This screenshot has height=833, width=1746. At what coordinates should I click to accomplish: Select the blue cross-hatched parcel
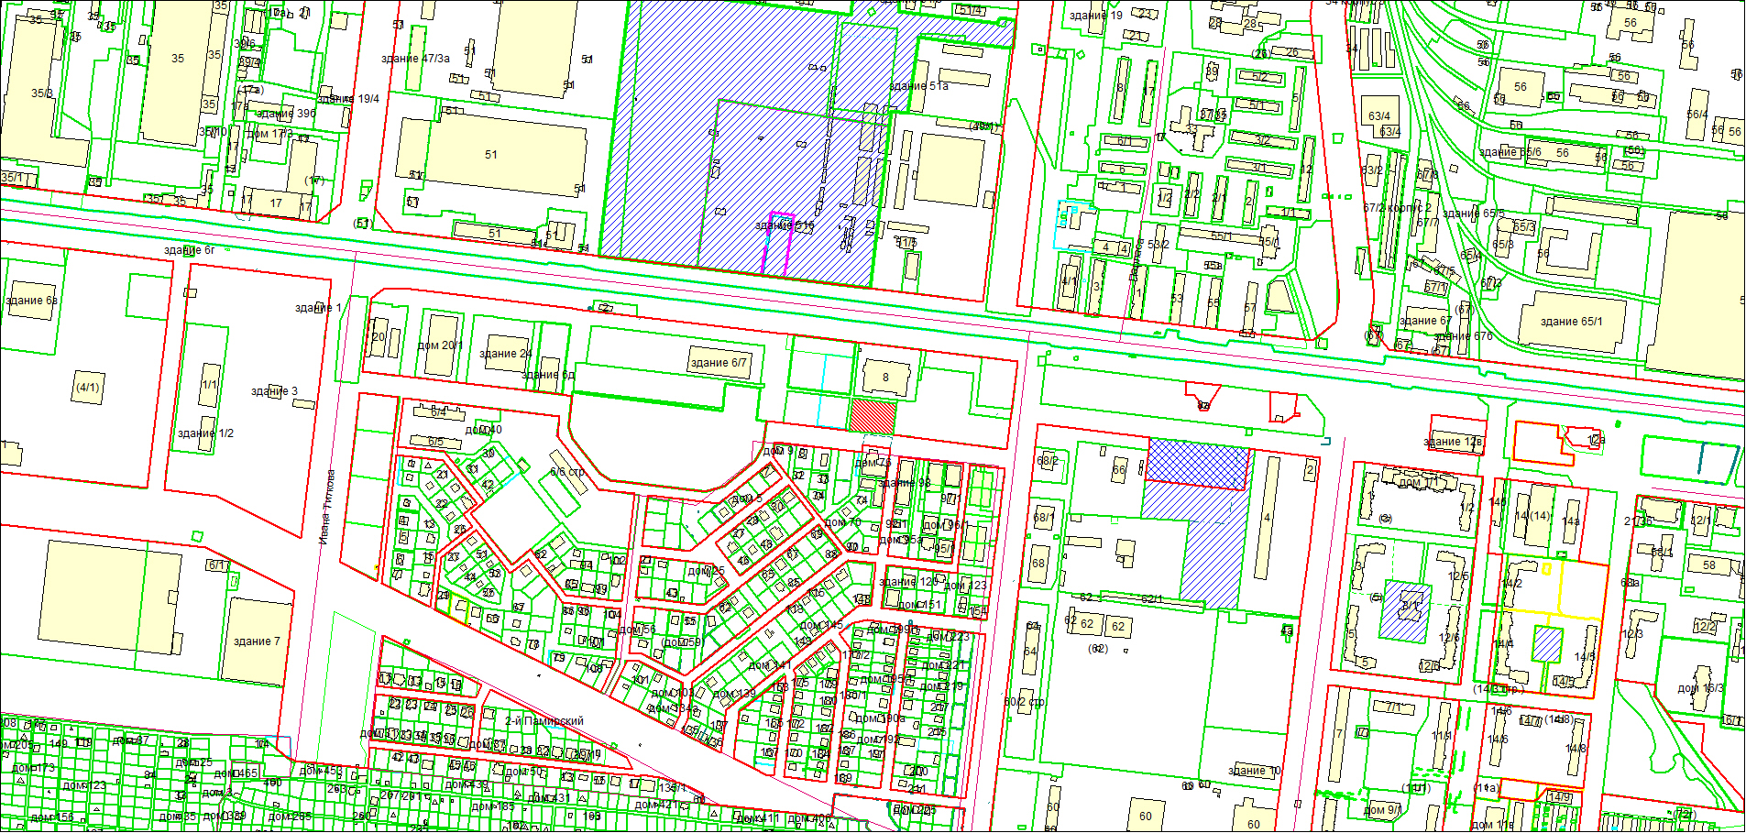1198,463
